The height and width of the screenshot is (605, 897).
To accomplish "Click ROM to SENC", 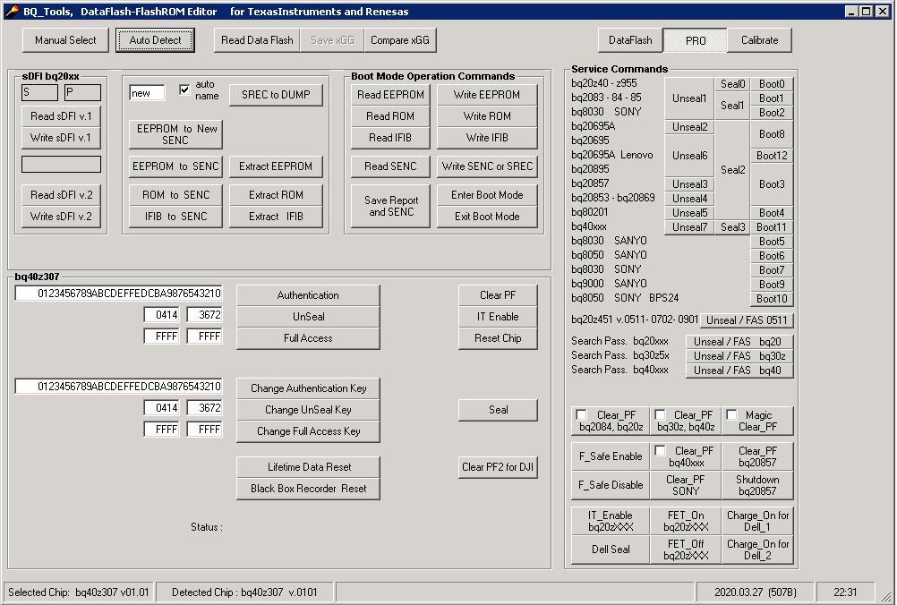I will (x=175, y=195).
